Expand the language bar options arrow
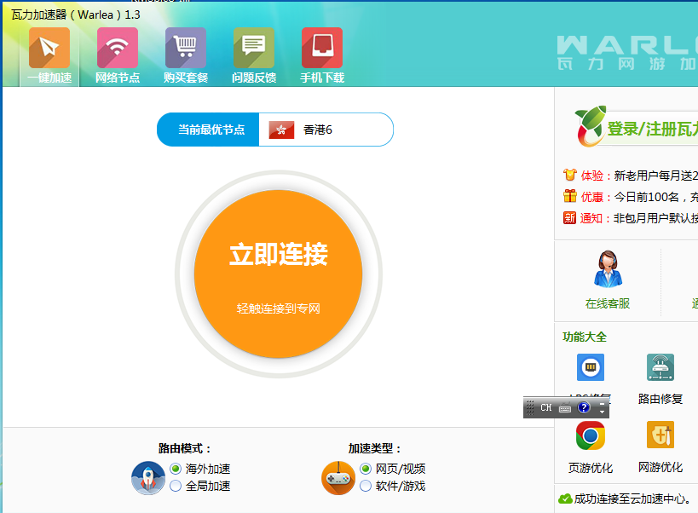698x513 pixels. tap(603, 412)
